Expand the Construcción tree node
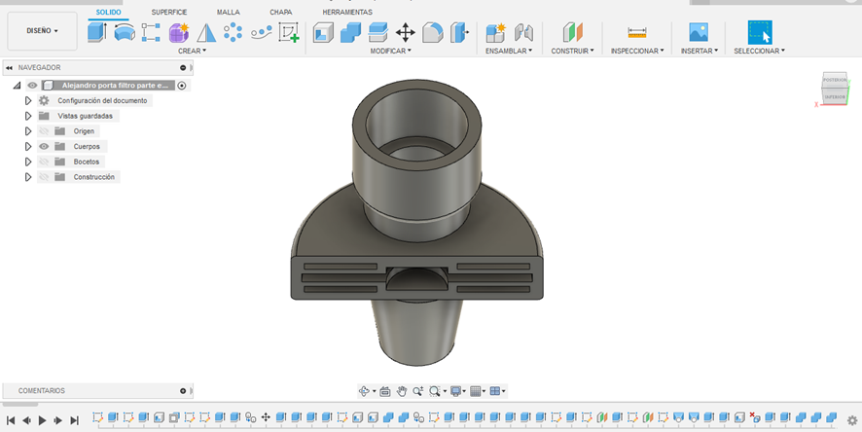Screen dimensions: 862x432 tap(28, 177)
